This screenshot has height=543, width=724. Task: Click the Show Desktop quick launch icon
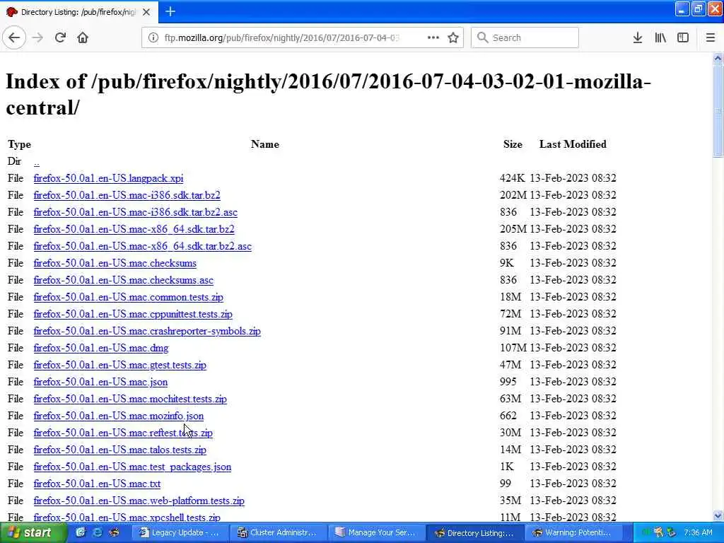(81, 533)
